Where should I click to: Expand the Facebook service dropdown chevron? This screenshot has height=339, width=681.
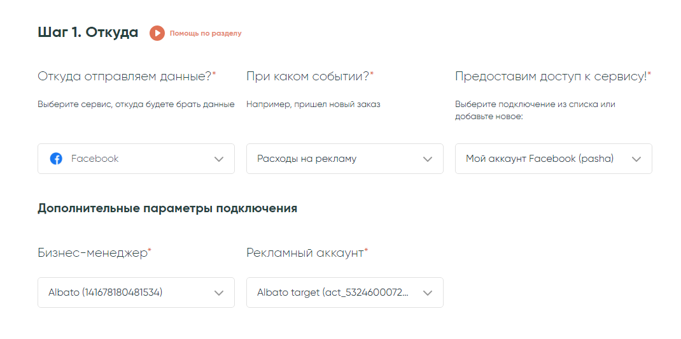219,159
